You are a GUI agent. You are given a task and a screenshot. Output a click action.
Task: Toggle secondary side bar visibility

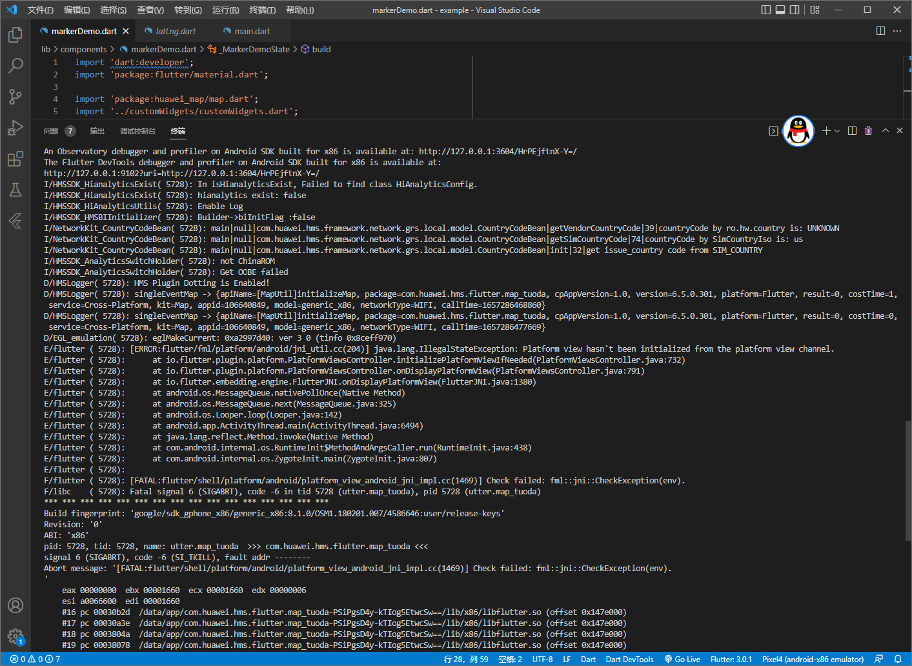click(795, 10)
